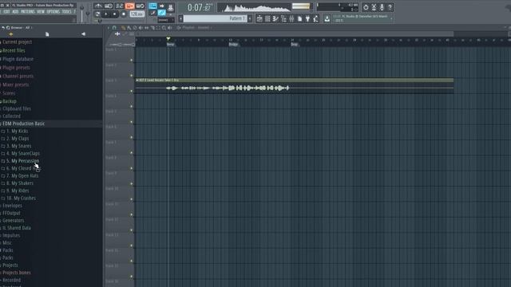
Task: Select the playlist draw pencil tool
Action: tap(123, 28)
